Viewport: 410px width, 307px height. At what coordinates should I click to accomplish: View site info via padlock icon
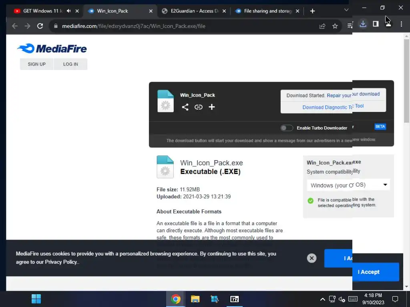click(x=56, y=26)
